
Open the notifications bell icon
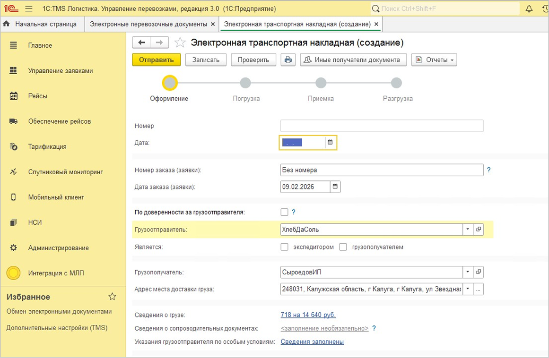coord(529,9)
